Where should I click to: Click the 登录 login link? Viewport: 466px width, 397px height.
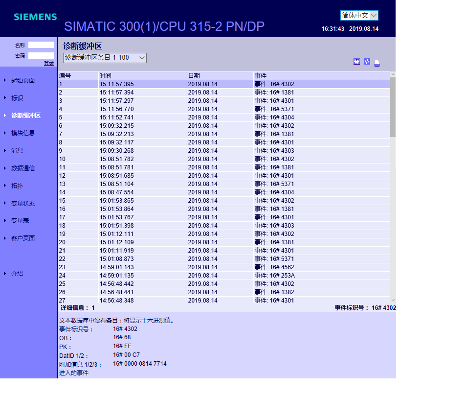(x=49, y=63)
